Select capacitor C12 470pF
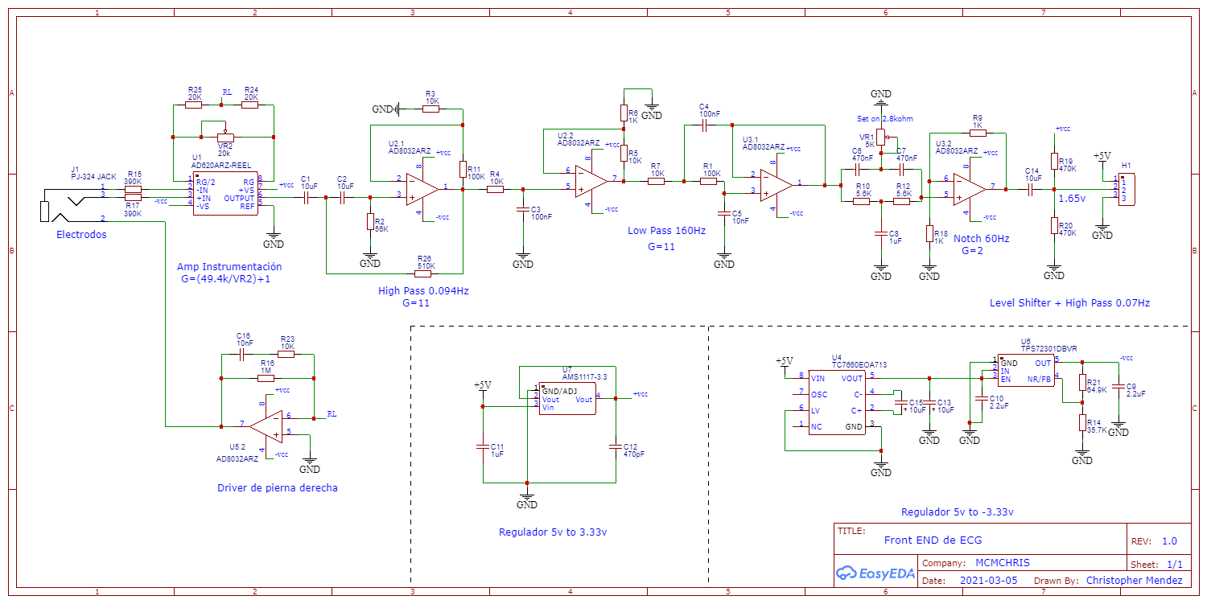This screenshot has height=604, width=1207. (616, 445)
